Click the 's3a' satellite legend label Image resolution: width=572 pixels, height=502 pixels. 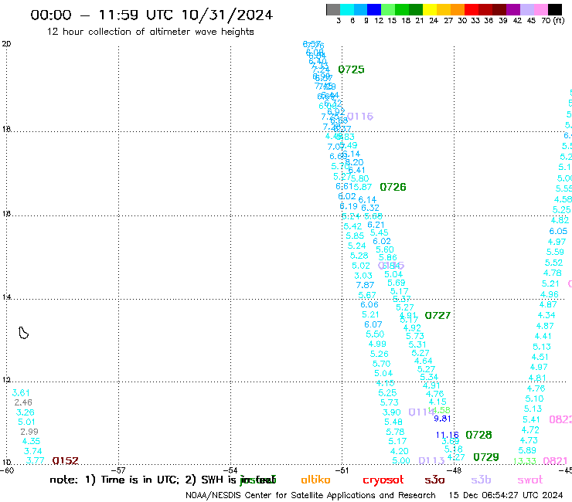point(434,480)
